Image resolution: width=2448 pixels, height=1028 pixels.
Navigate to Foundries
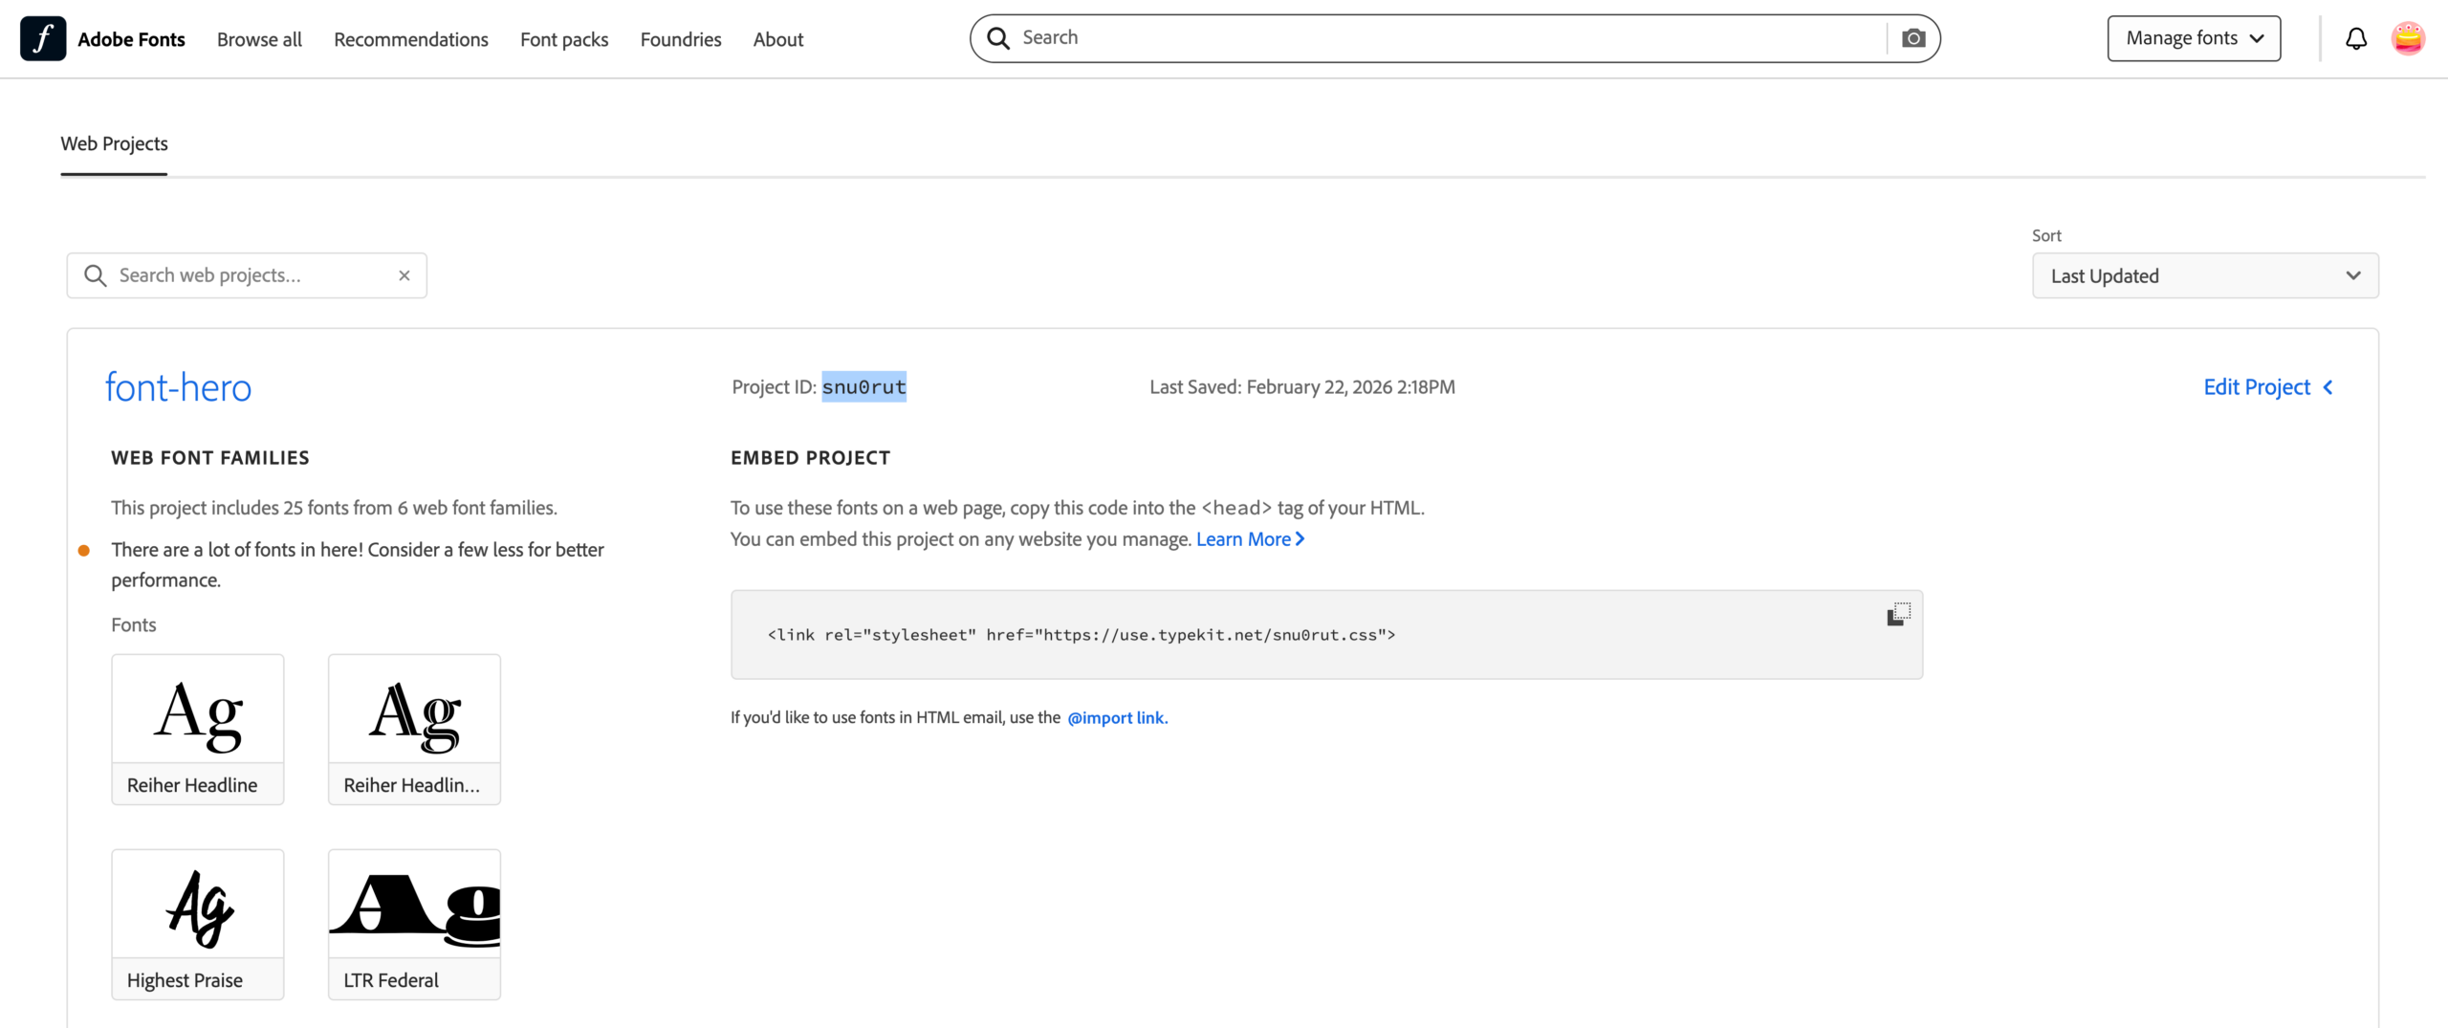[681, 39]
